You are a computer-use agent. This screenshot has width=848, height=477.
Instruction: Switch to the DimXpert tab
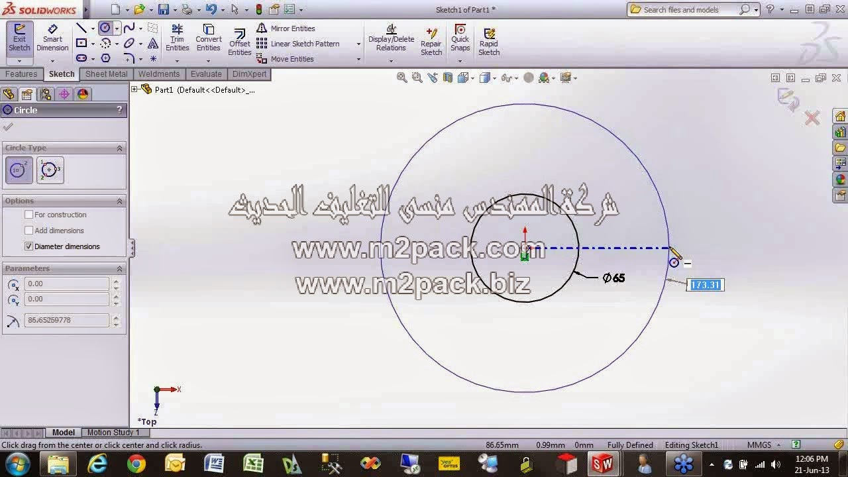pos(250,74)
